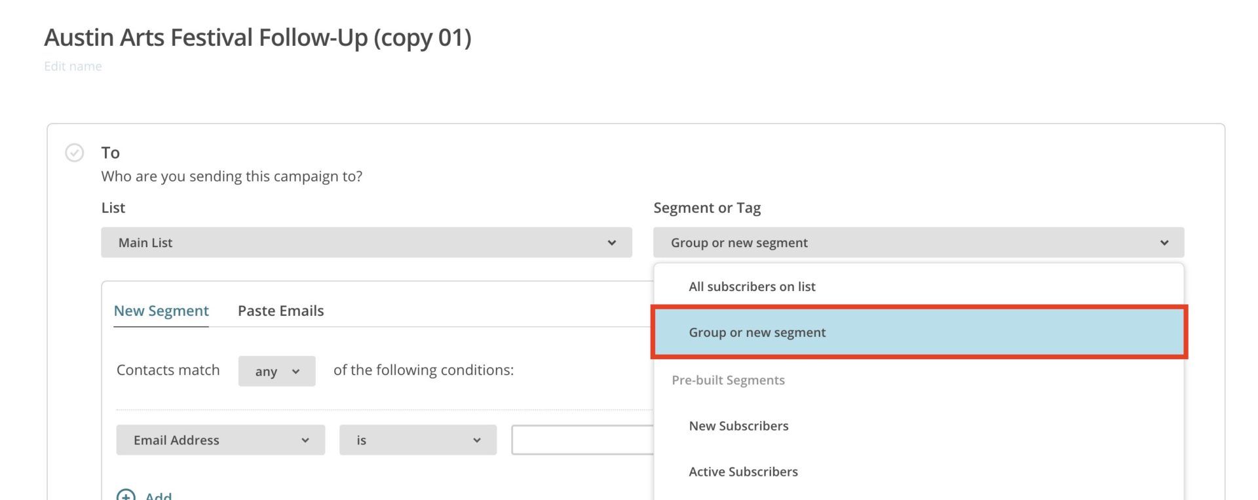Viewport: 1258px width, 500px height.
Task: Click the 'To' section heading
Action: [x=110, y=153]
